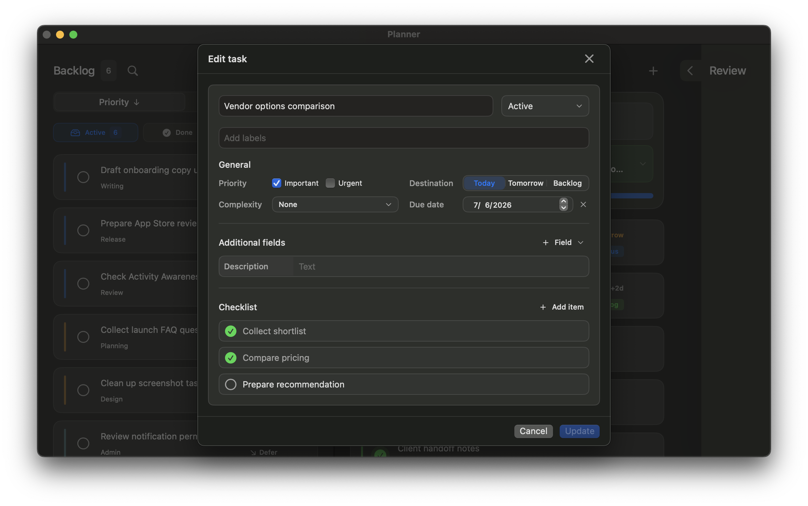Close the Edit task dialog with X

pos(589,59)
